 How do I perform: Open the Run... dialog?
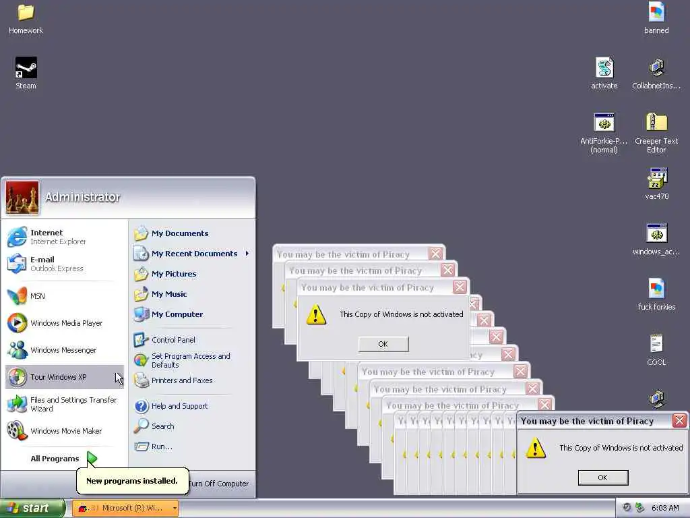[x=192, y=447]
